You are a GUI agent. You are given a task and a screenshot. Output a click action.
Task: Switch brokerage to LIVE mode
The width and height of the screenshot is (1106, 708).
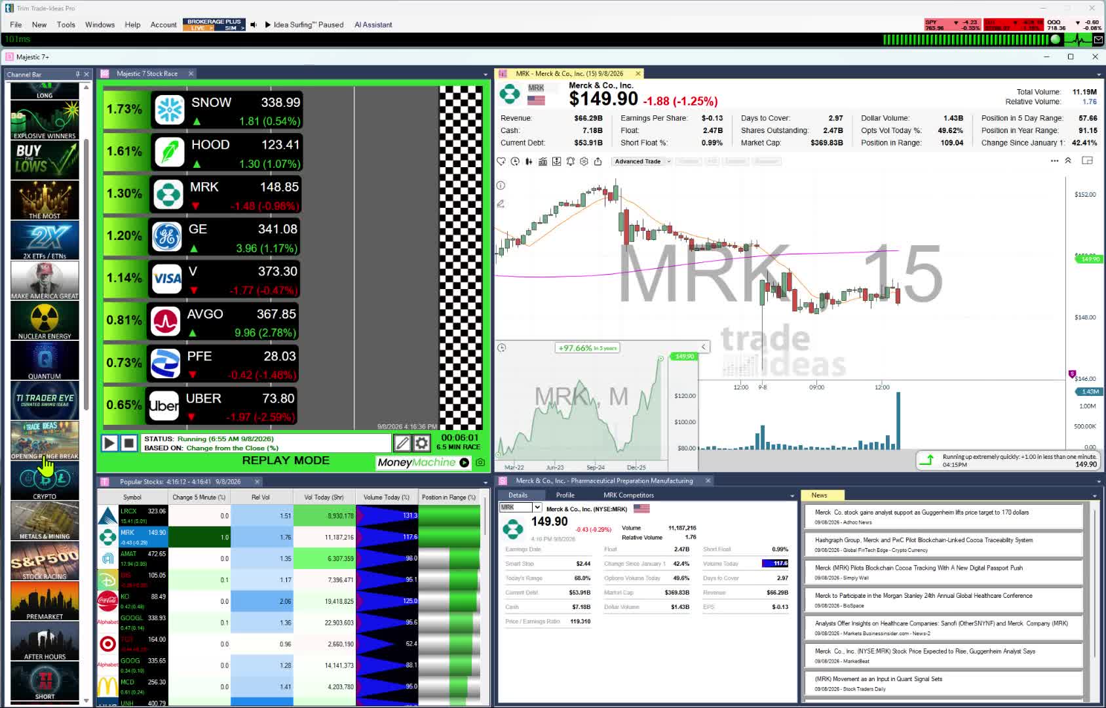(198, 28)
